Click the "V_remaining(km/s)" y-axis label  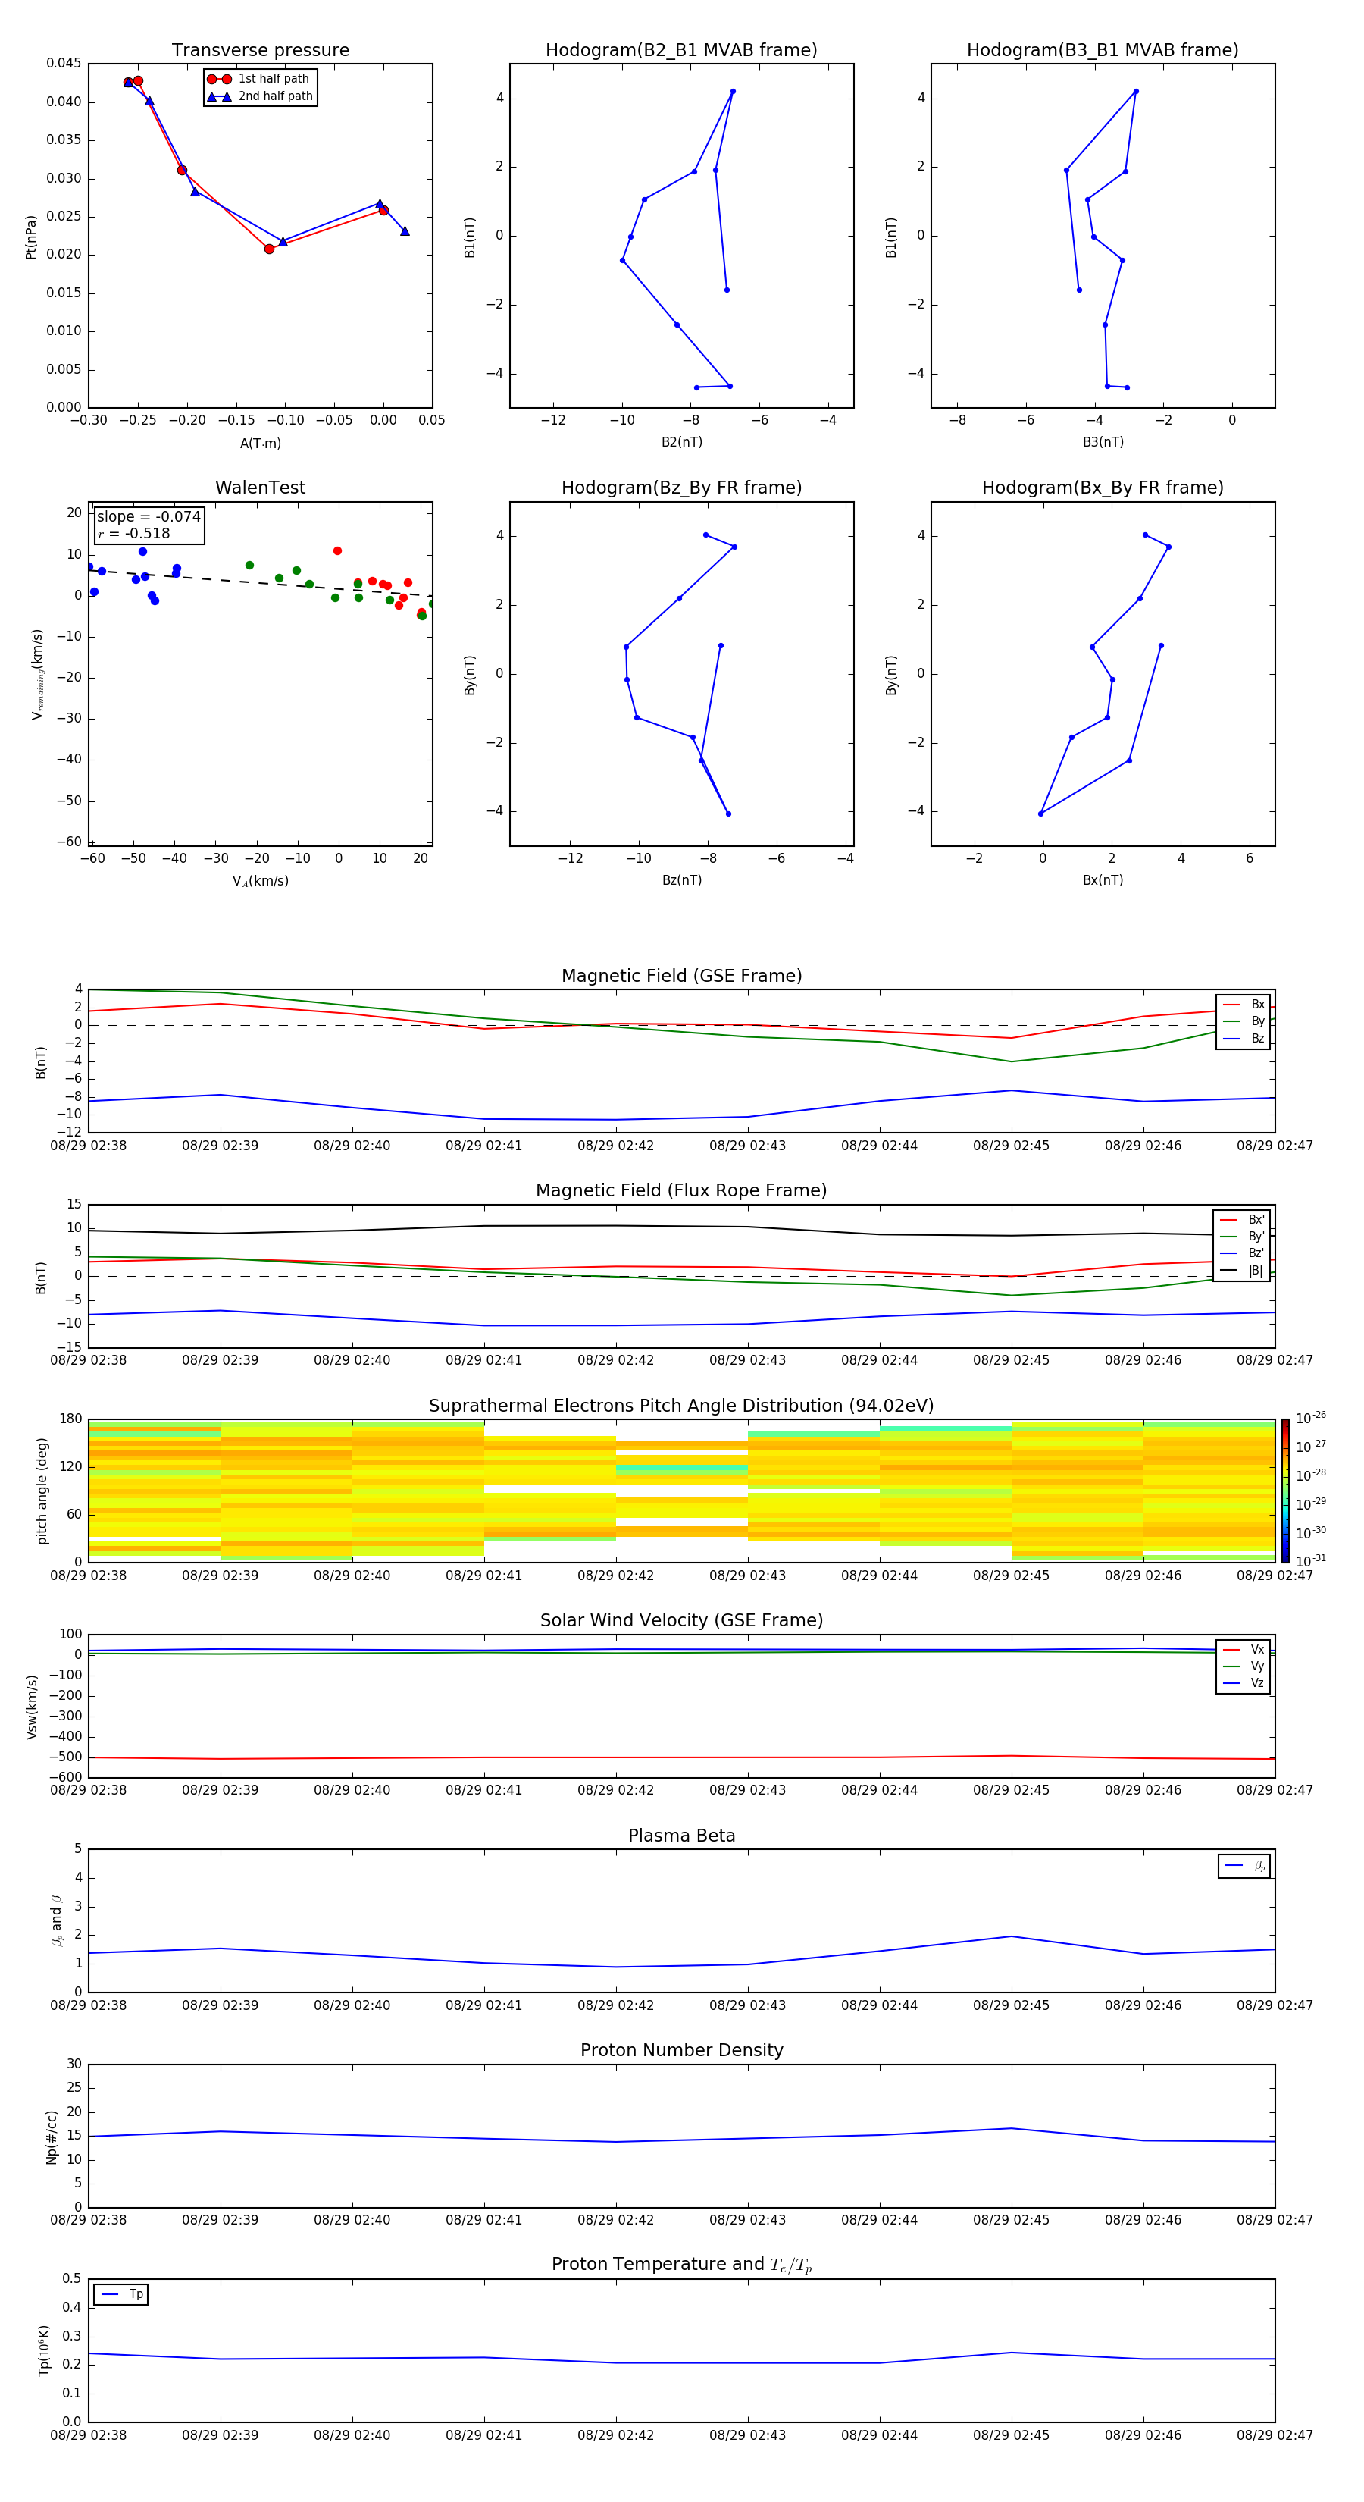pyautogui.click(x=37, y=674)
